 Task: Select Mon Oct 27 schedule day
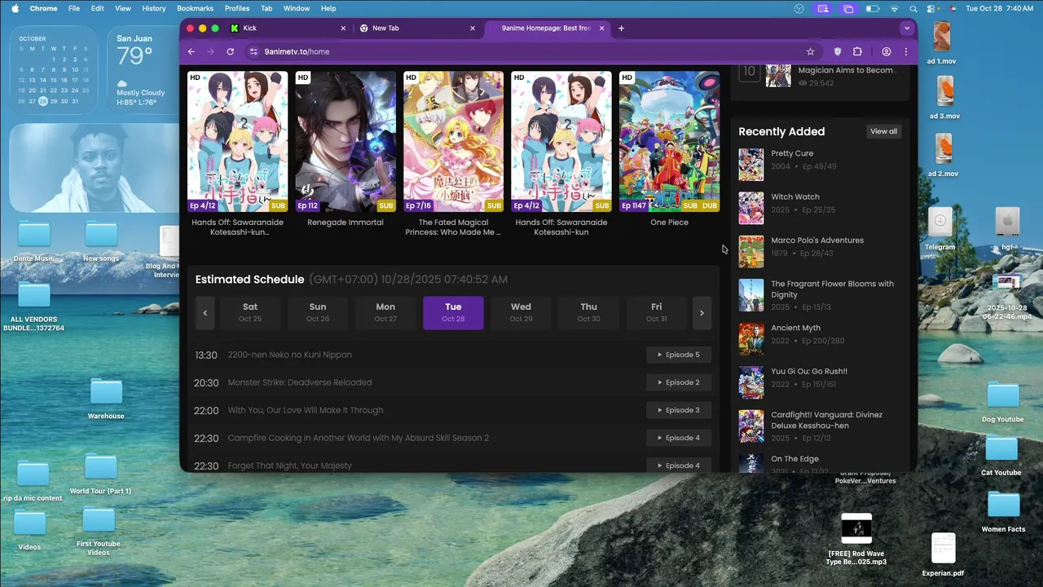pos(385,313)
